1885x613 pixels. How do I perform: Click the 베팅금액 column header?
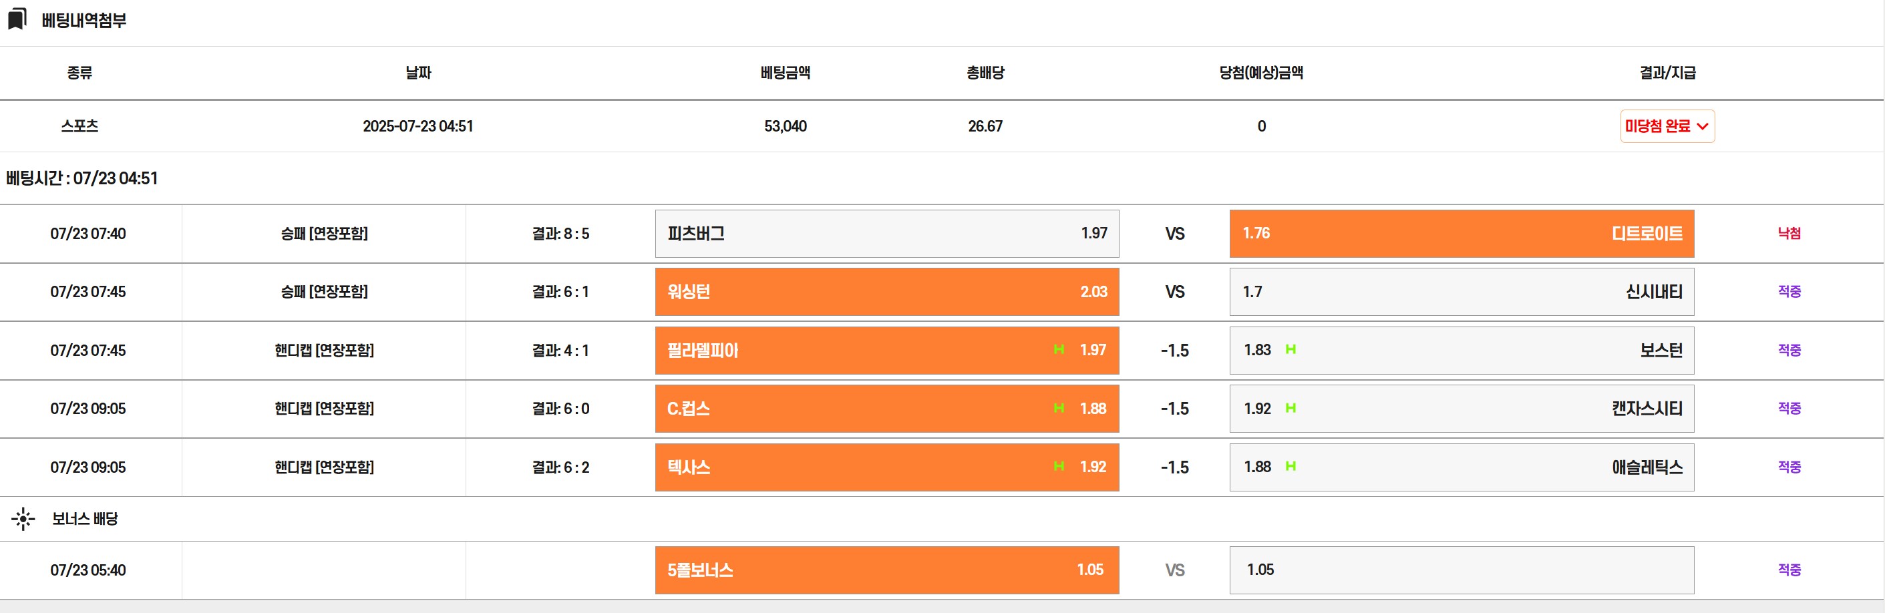(x=784, y=72)
